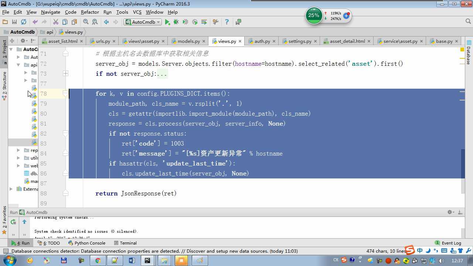
Task: Open the Python Console tool window
Action: [x=87, y=243]
